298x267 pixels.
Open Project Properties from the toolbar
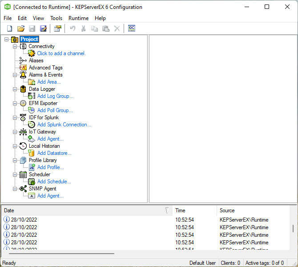pos(57,28)
